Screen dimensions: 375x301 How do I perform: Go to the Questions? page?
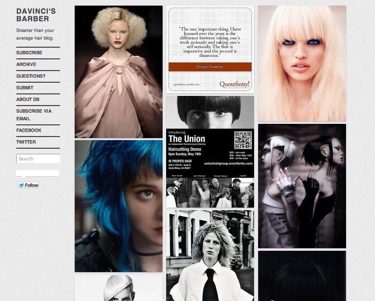point(30,76)
